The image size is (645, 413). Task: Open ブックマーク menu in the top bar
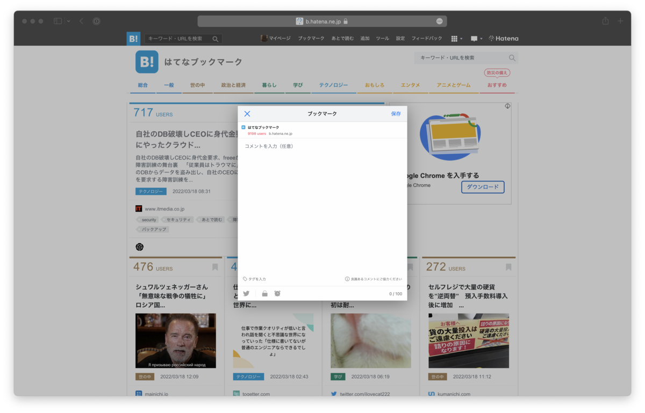point(311,39)
